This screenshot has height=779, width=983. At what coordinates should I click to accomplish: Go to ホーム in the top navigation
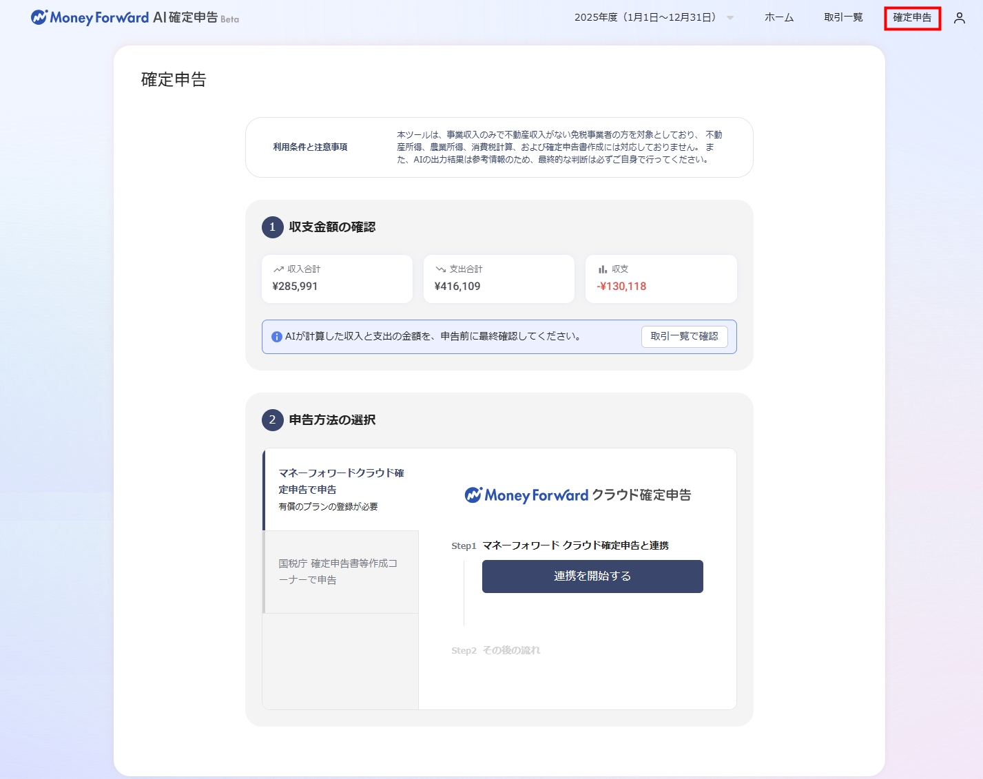coord(778,17)
